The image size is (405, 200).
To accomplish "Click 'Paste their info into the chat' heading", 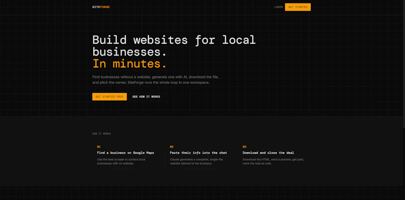I will (198, 153).
